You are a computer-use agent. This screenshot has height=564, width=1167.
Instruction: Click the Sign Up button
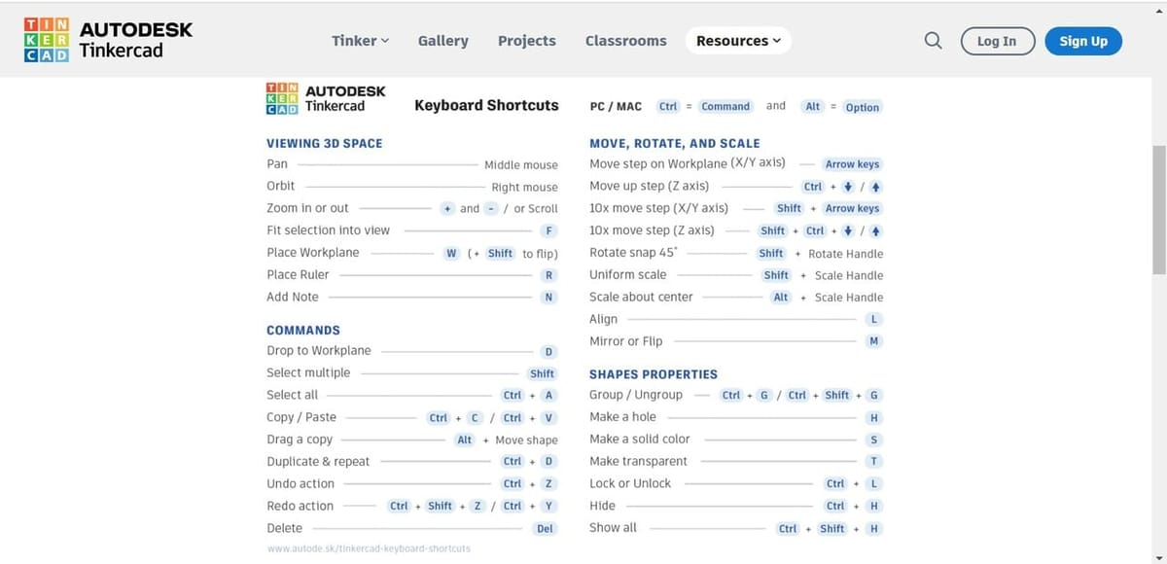1083,41
